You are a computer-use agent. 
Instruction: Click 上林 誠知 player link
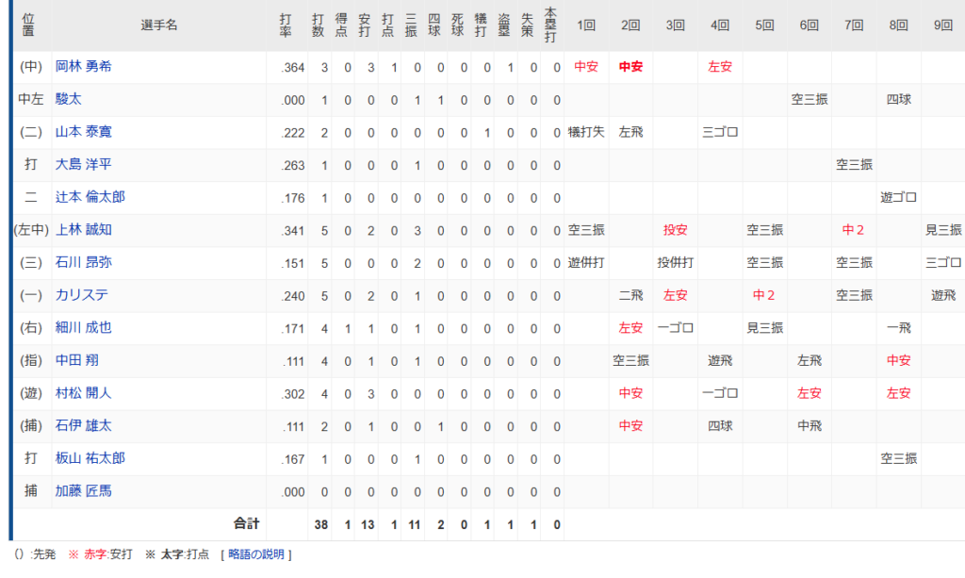pyautogui.click(x=84, y=229)
